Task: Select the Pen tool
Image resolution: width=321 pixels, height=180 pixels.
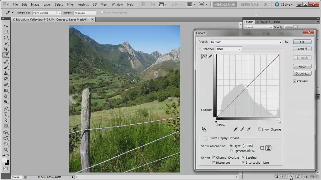Action: click(x=6, y=108)
